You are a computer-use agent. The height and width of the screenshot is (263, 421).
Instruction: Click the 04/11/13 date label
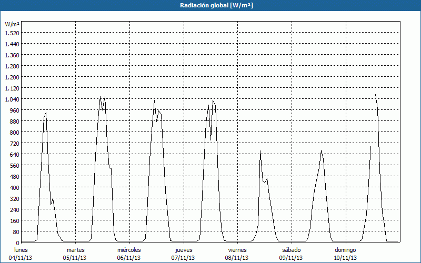point(21,258)
